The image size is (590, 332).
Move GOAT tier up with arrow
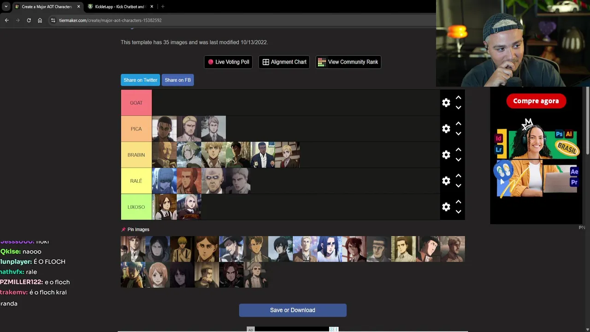[x=458, y=98]
